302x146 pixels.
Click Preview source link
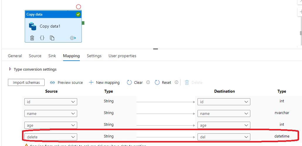tap(66, 82)
